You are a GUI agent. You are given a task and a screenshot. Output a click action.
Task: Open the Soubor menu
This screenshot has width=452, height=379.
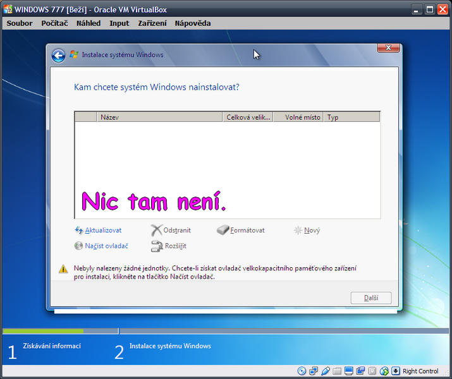click(20, 23)
